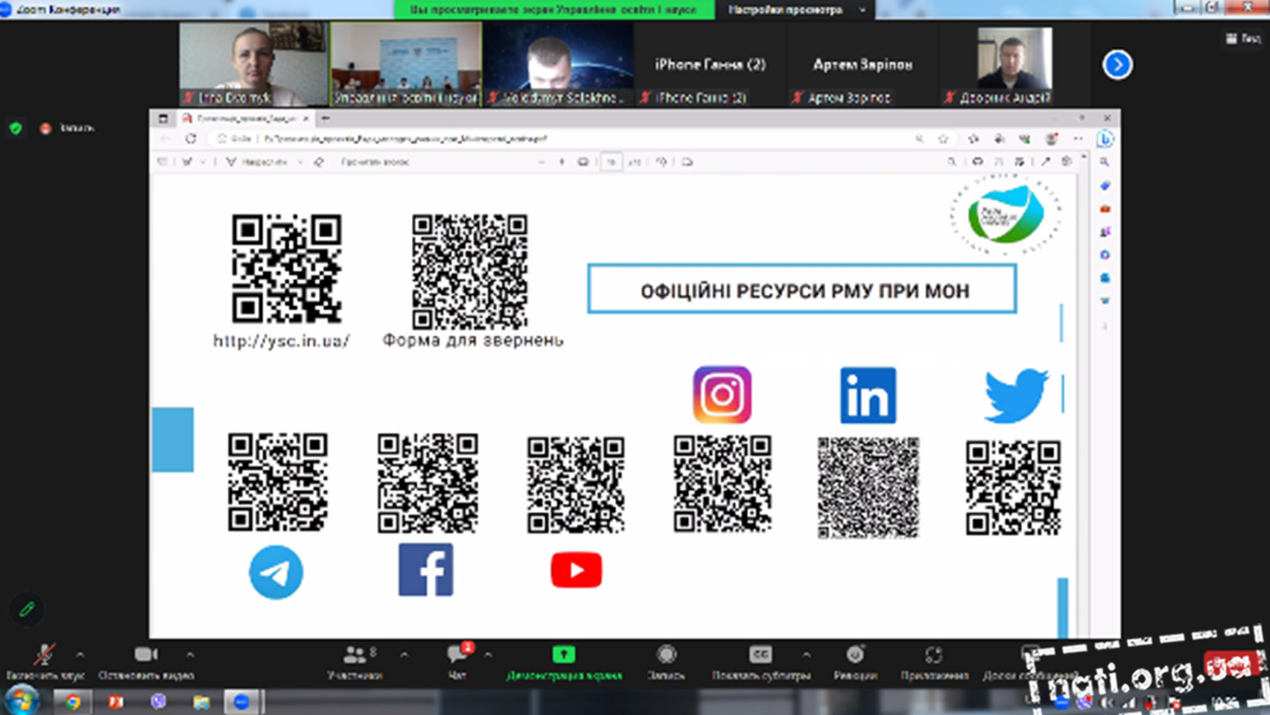
Task: Click the PDF search icon
Action: pos(951,162)
